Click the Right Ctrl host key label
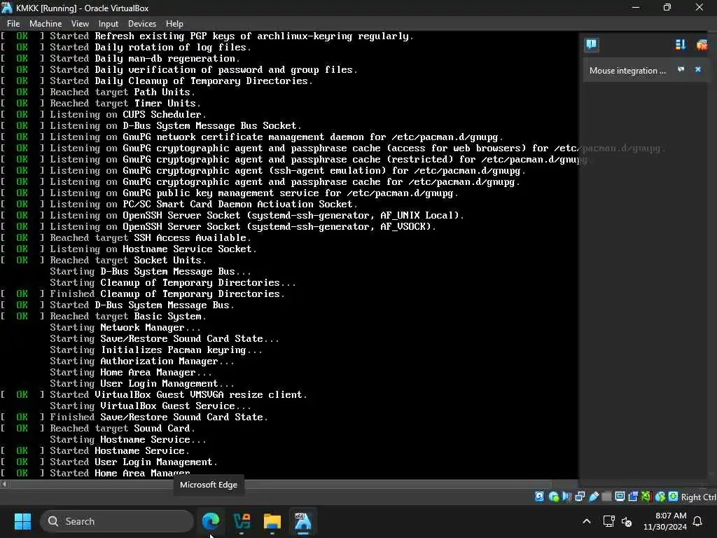The height and width of the screenshot is (538, 717). [x=698, y=497]
